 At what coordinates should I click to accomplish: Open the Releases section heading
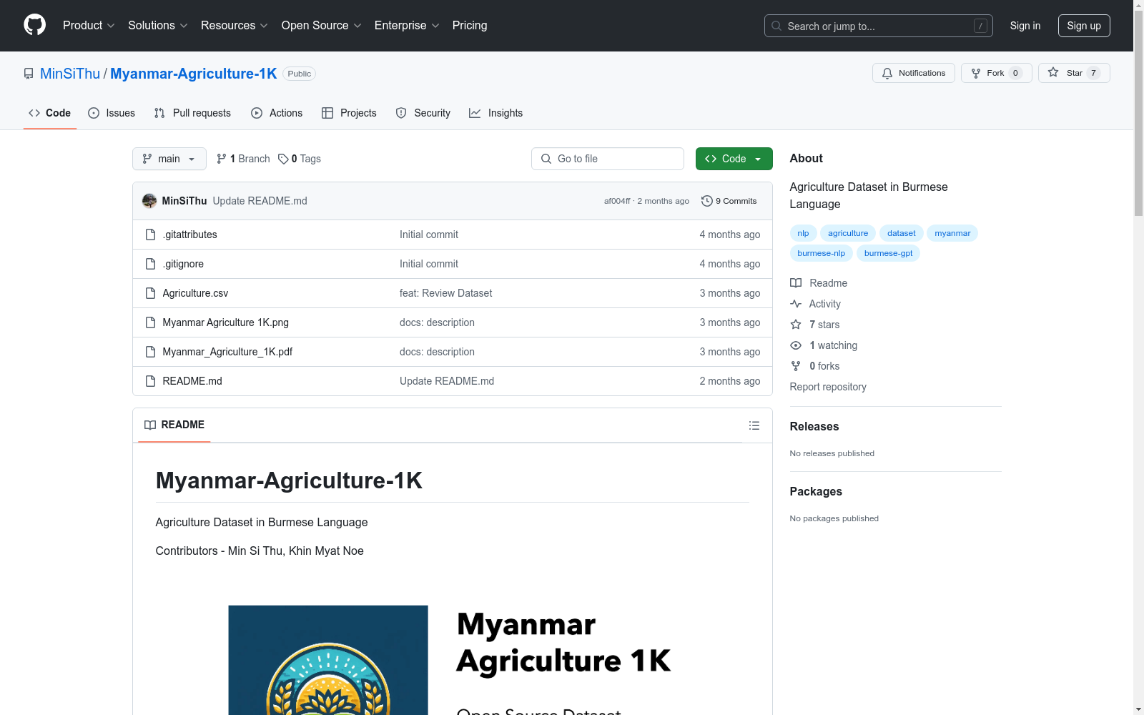point(814,426)
